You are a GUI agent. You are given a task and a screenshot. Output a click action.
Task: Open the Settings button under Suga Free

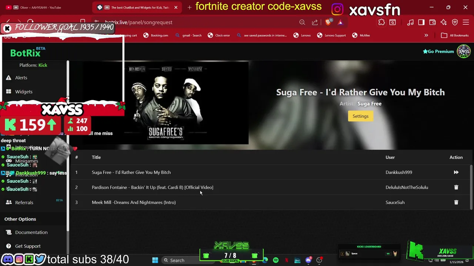pos(360,116)
